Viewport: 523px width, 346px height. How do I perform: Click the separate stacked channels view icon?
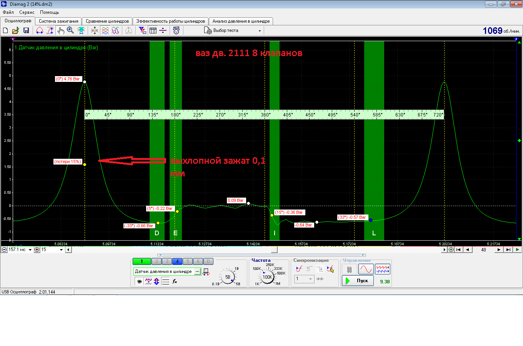click(x=105, y=30)
